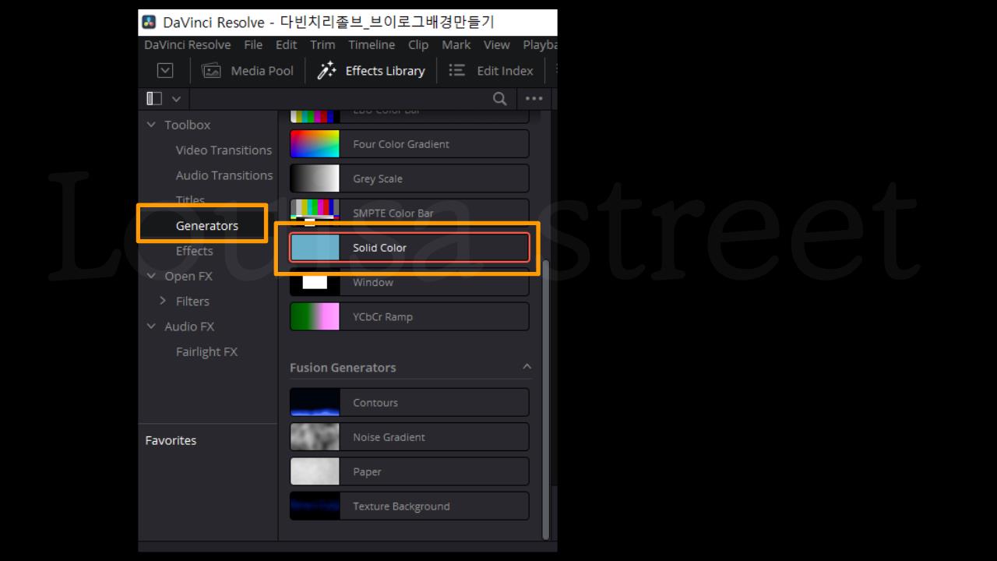This screenshot has height=561, width=997.
Task: Open the Trim menu
Action: coord(322,45)
